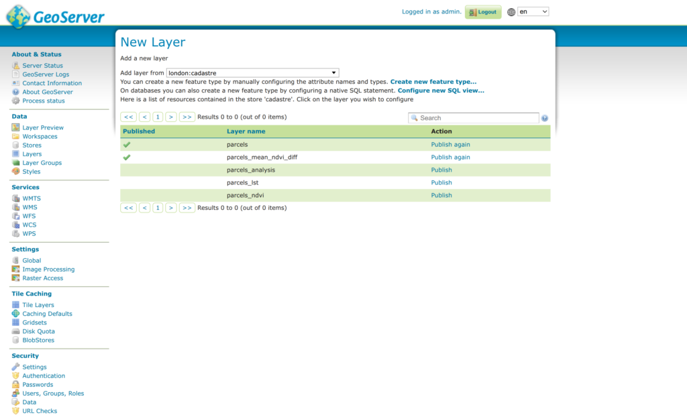
Task: Open WFS in the Services menu
Action: coord(30,217)
